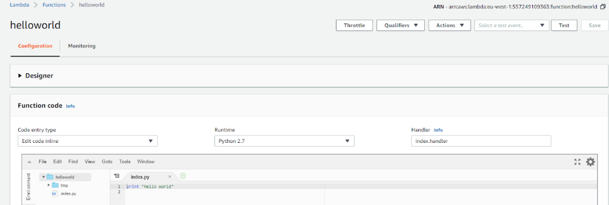The height and width of the screenshot is (205, 609).
Task: Collapse the editor menu bar arrow
Action: (x=30, y=162)
